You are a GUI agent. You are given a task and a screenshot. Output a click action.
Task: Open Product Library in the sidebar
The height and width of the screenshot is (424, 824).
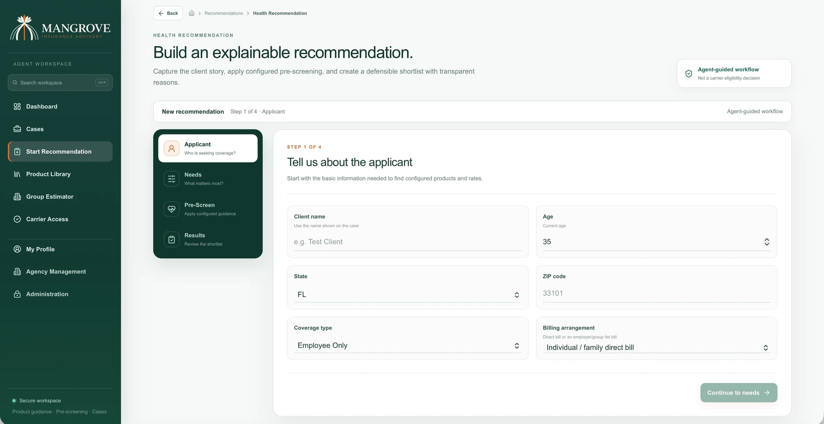coord(60,174)
